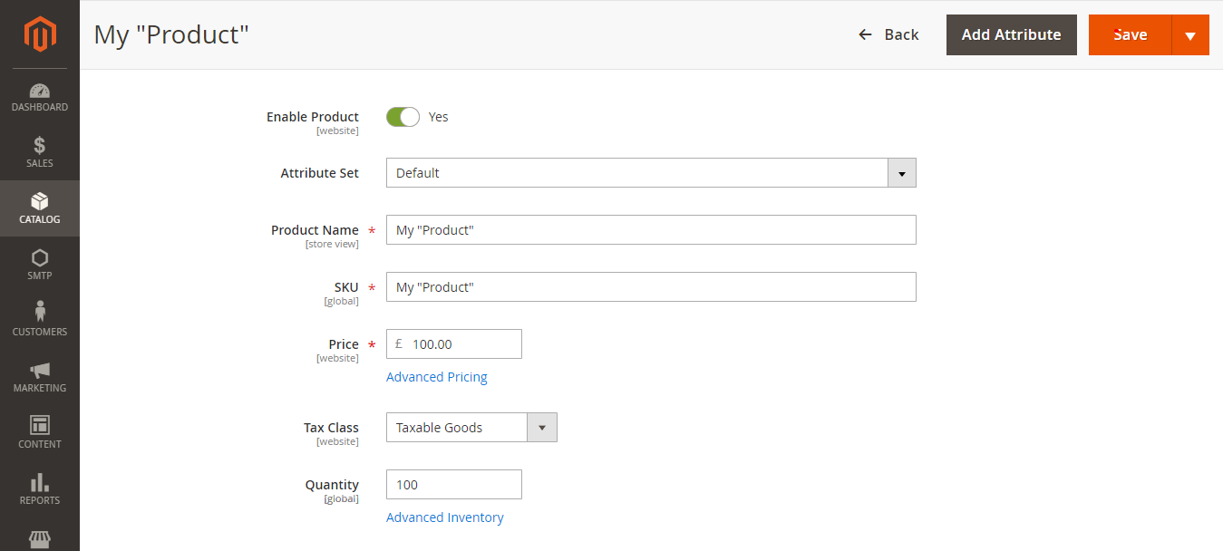Expand the Save button dropdown arrow

(1190, 34)
